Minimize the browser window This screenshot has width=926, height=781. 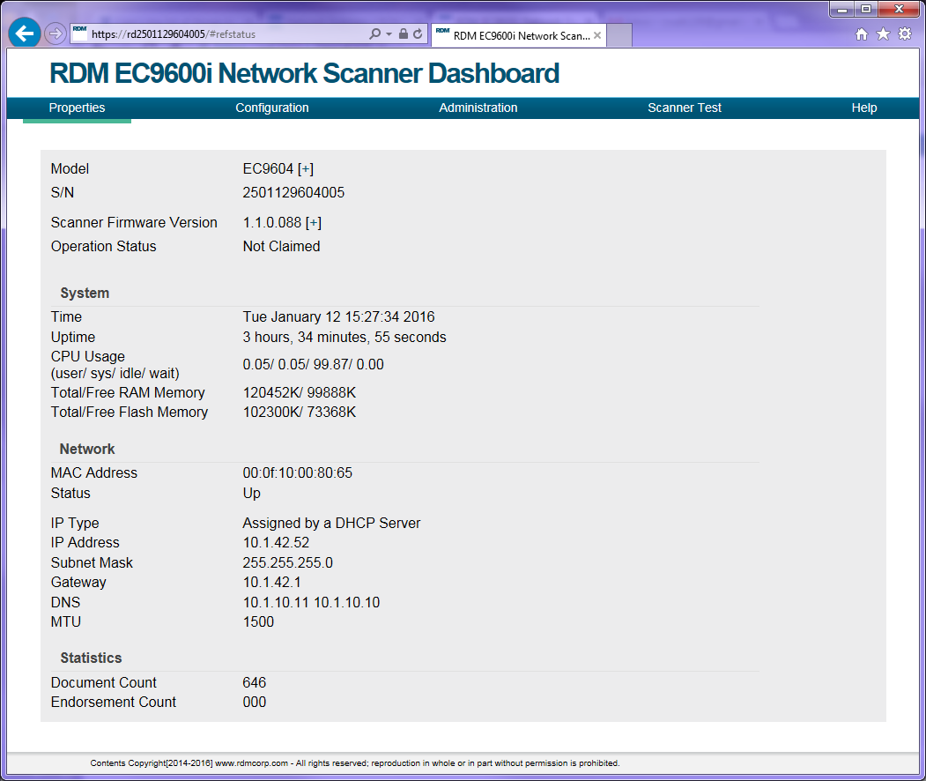click(x=842, y=9)
